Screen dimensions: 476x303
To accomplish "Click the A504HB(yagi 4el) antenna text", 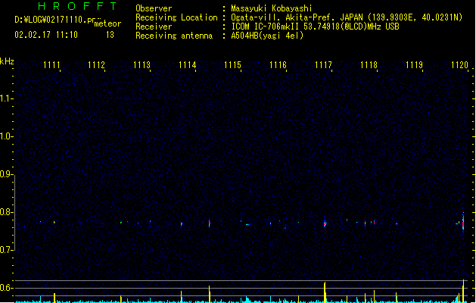I will tap(267, 36).
